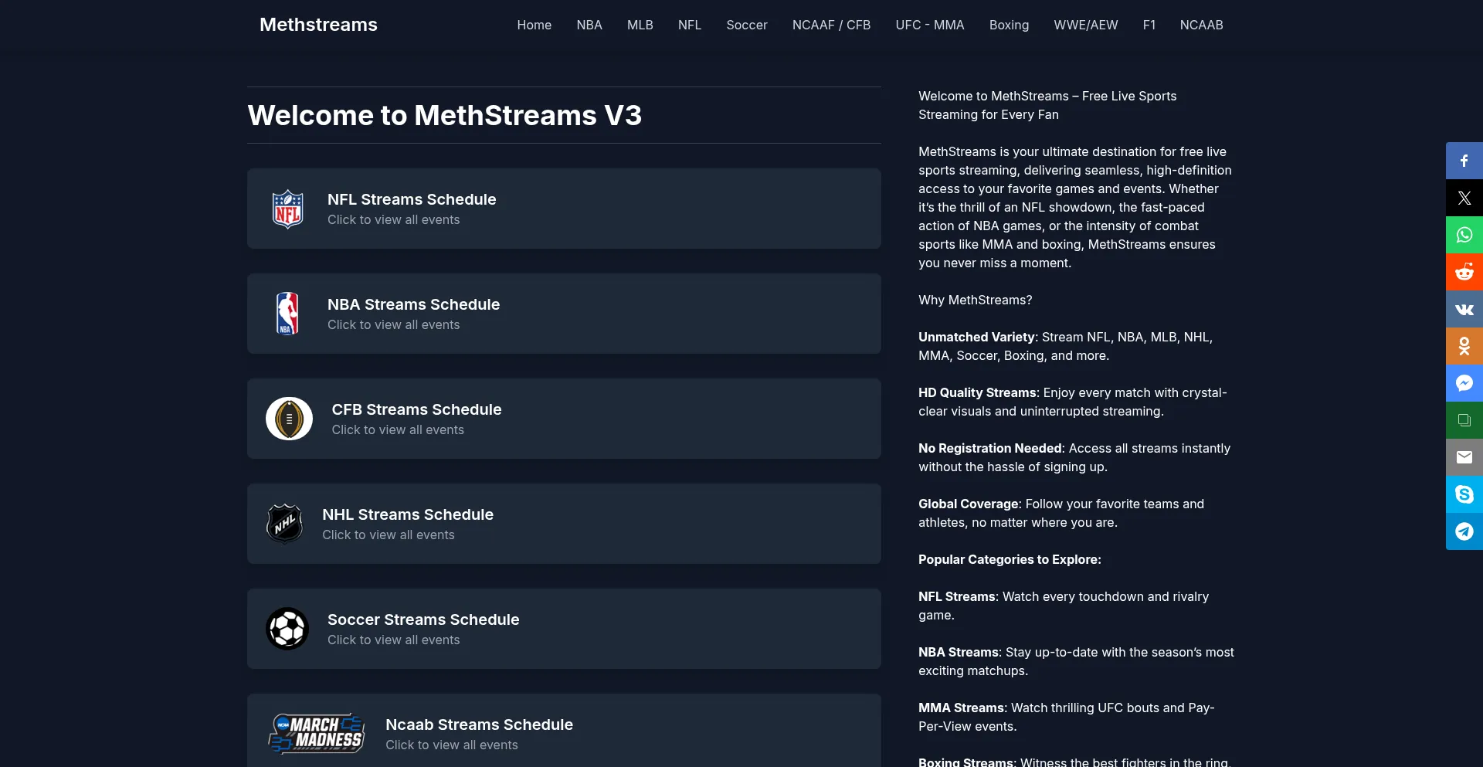
Task: Open NFL Streams Schedule title
Action: pos(412,199)
